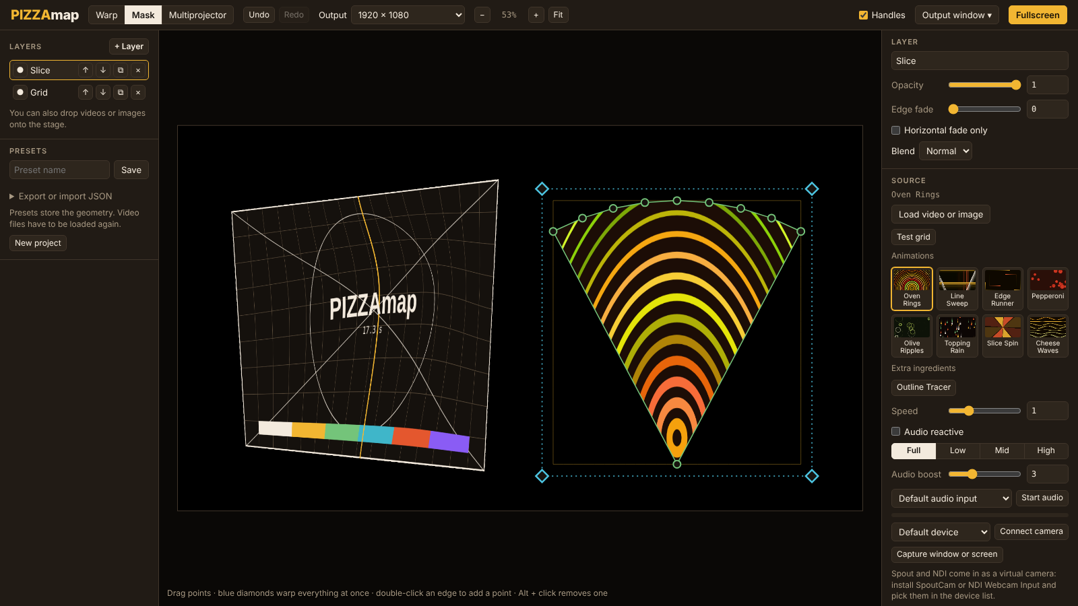The image size is (1078, 606).
Task: Duplicate the Slice layer
Action: [121, 70]
